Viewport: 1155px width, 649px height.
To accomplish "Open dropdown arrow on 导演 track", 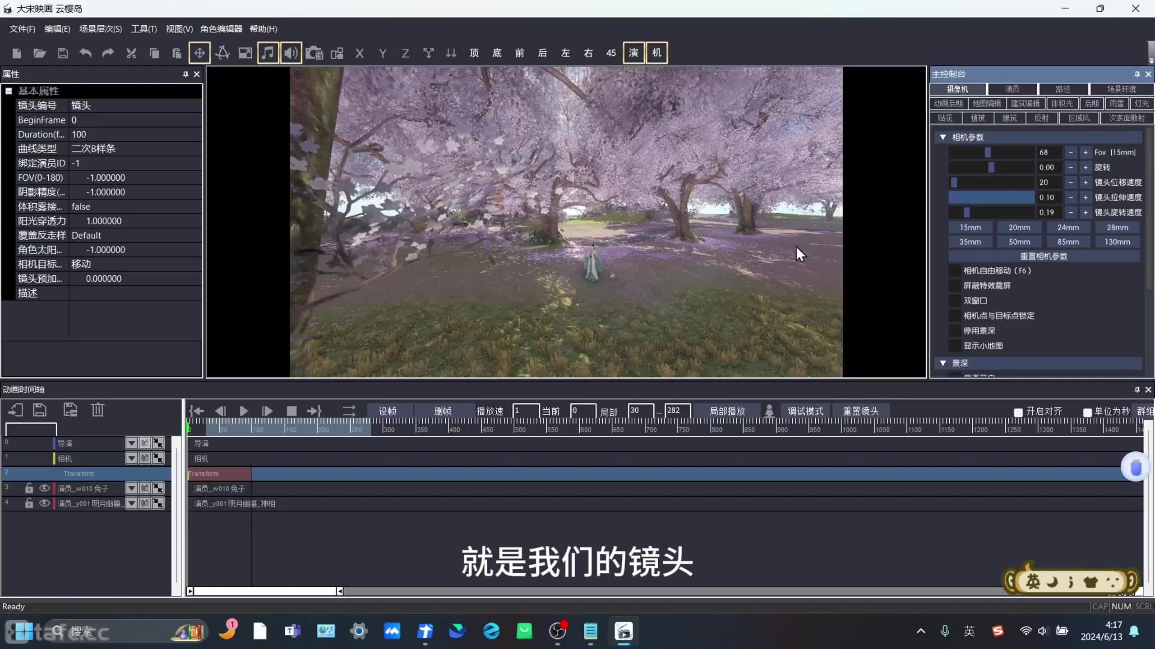I will (131, 443).
